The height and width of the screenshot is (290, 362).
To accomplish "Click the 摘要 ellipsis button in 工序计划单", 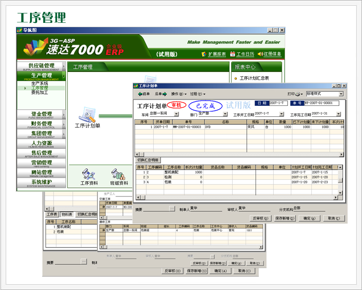I will [x=172, y=208].
